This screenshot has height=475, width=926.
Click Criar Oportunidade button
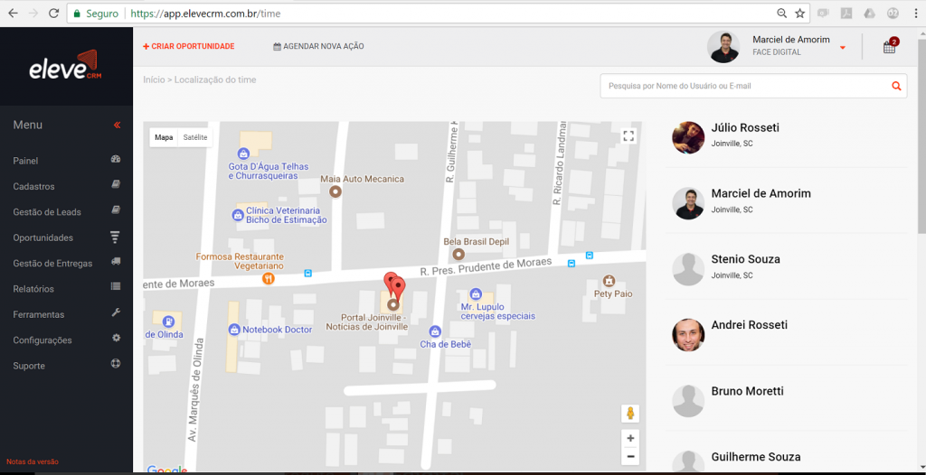(189, 46)
